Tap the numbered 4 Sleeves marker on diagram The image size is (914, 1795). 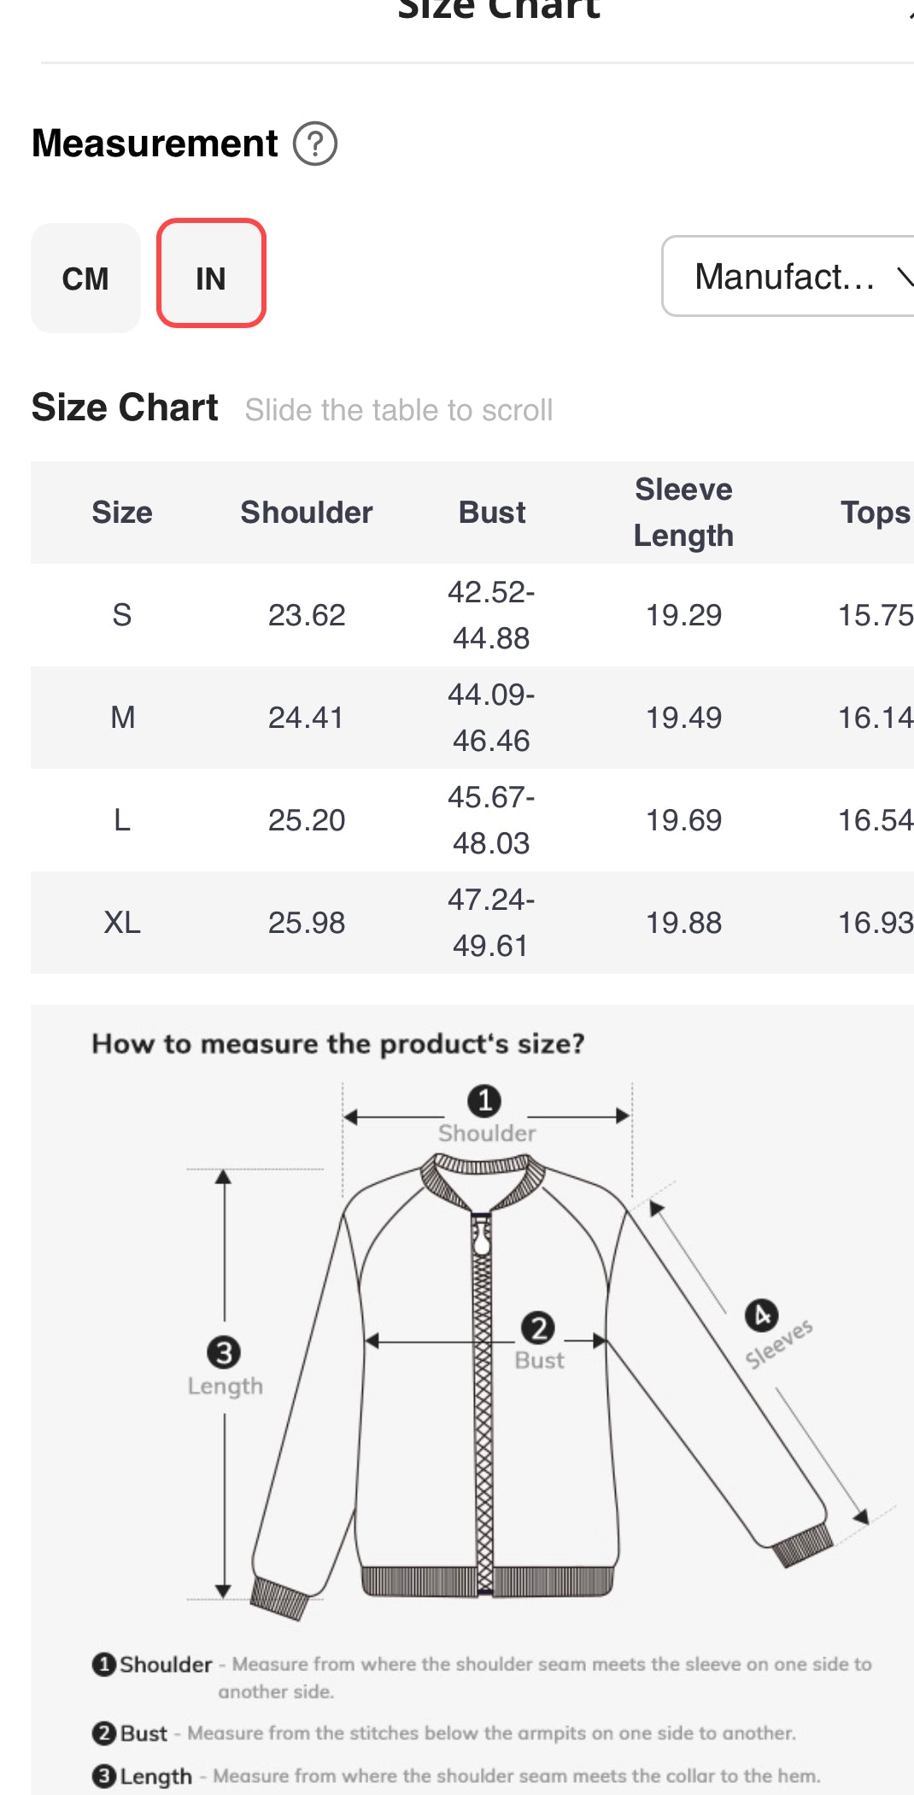pyautogui.click(x=761, y=1316)
